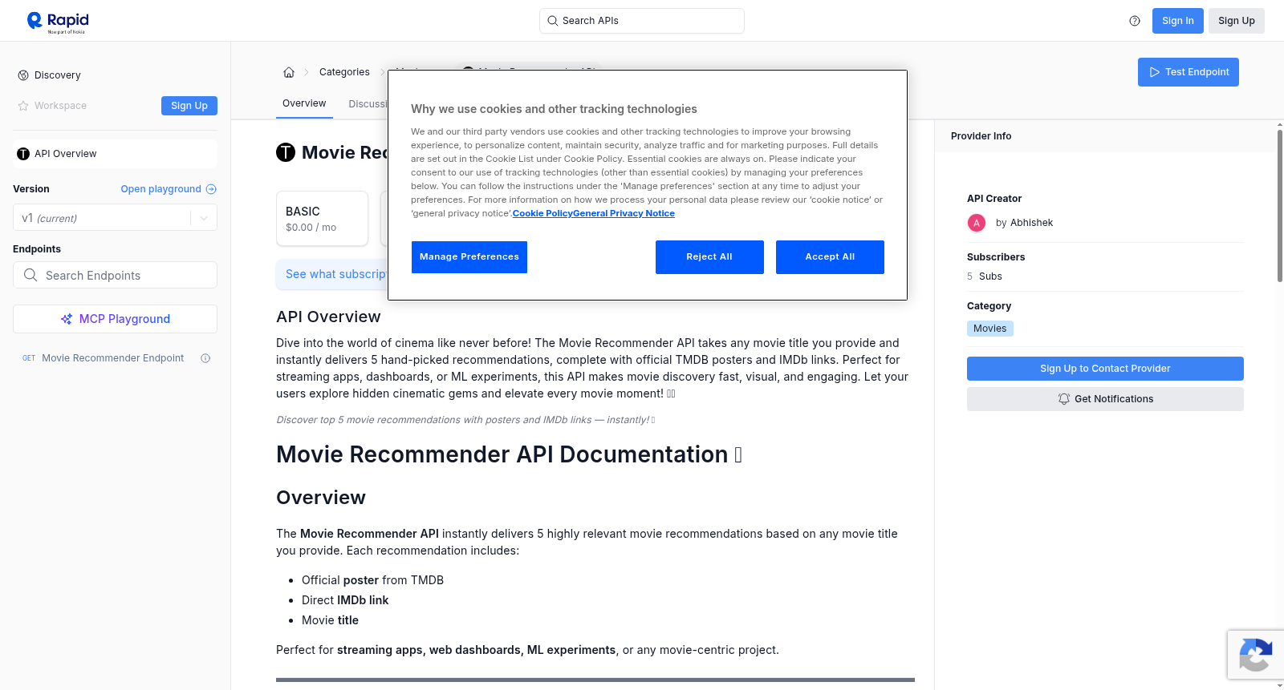Click the reCAPTCHA badge
This screenshot has height=690, width=1284.
click(1256, 655)
